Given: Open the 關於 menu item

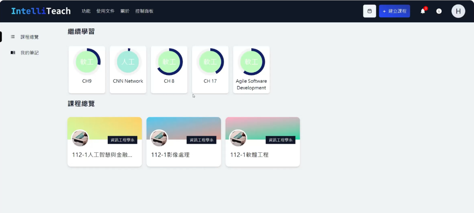Looking at the screenshot, I should coord(125,11).
